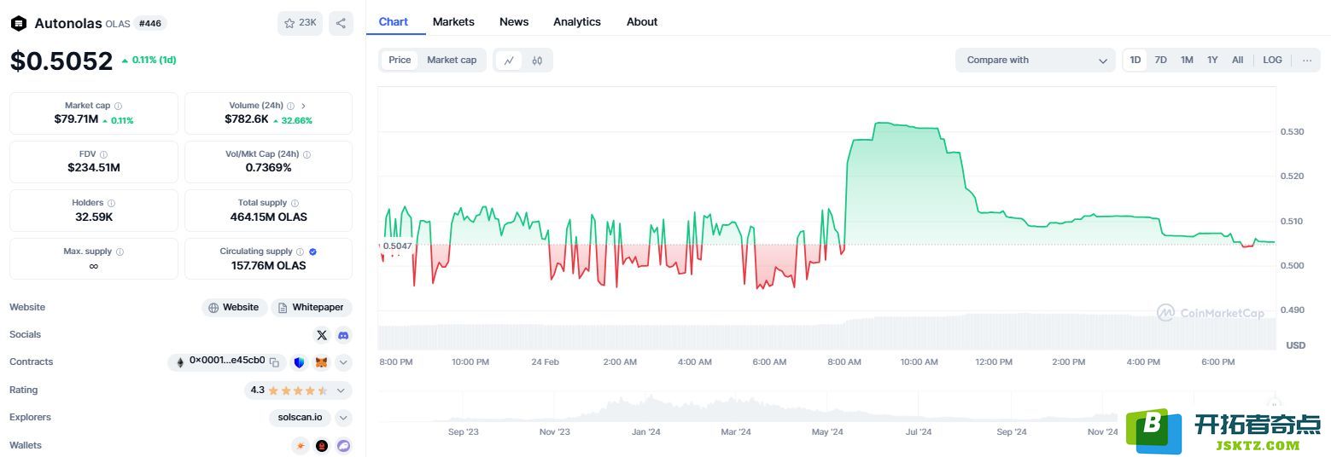Expand the Explorers list chevron
The height and width of the screenshot is (457, 1331).
pos(343,418)
